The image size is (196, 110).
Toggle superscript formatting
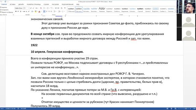click(29, 11)
